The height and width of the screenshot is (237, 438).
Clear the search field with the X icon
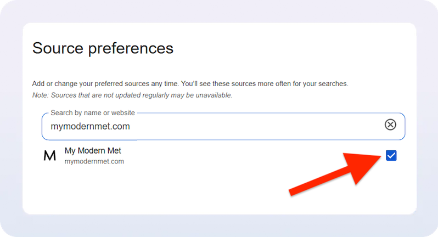click(390, 125)
